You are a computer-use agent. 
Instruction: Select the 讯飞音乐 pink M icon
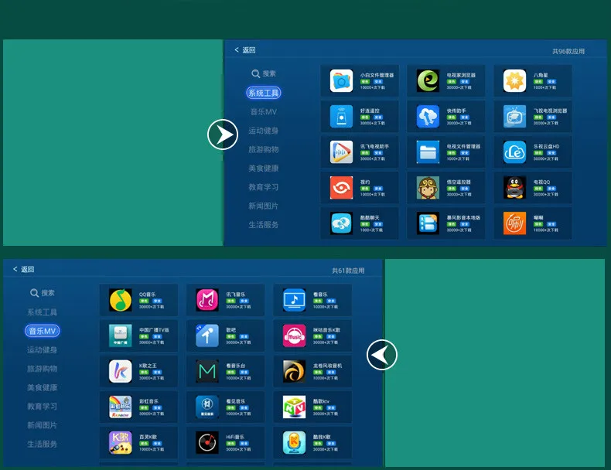[x=207, y=300]
